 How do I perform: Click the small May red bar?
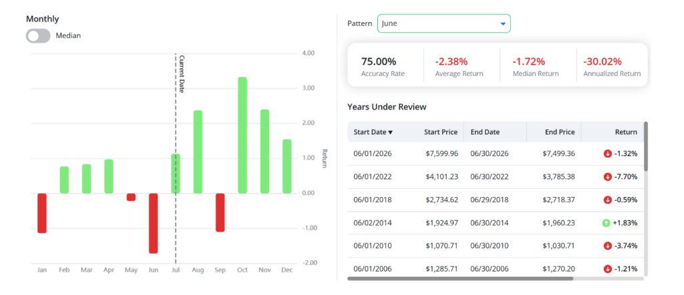click(x=131, y=198)
